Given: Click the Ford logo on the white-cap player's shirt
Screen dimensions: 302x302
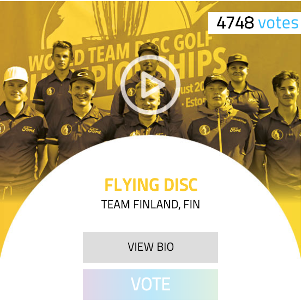Looking at the screenshot, I should pos(28,129).
